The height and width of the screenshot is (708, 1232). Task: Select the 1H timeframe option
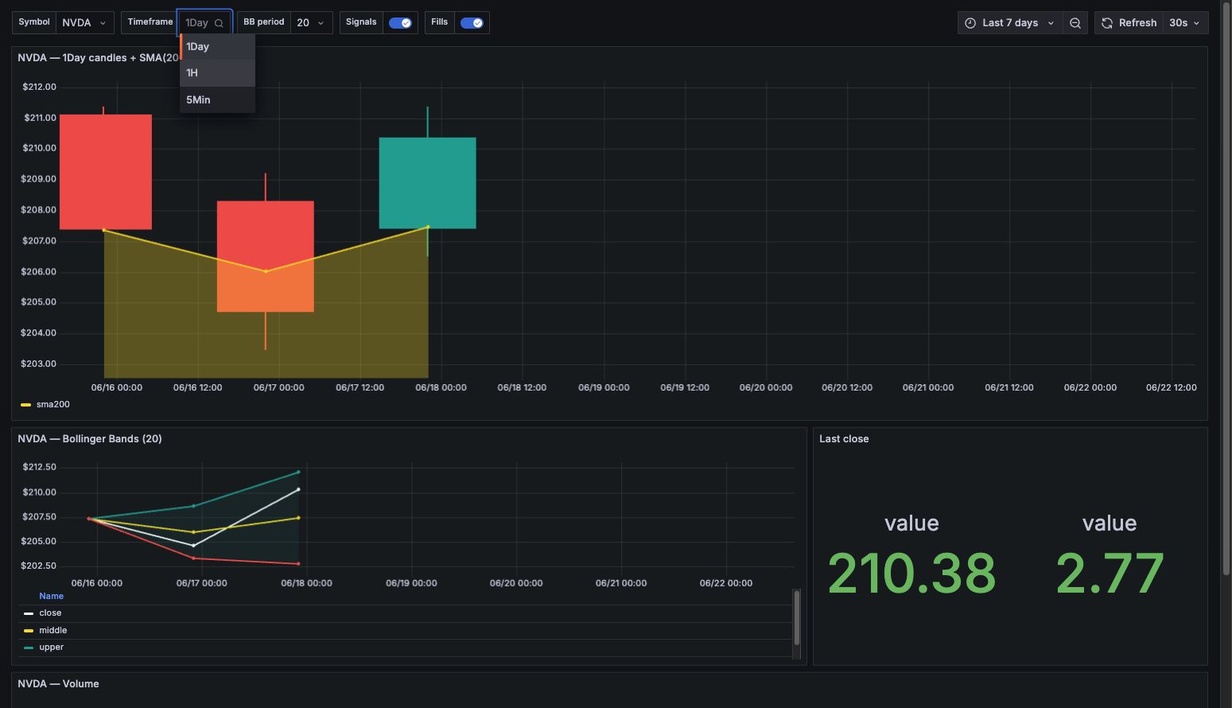tap(217, 72)
